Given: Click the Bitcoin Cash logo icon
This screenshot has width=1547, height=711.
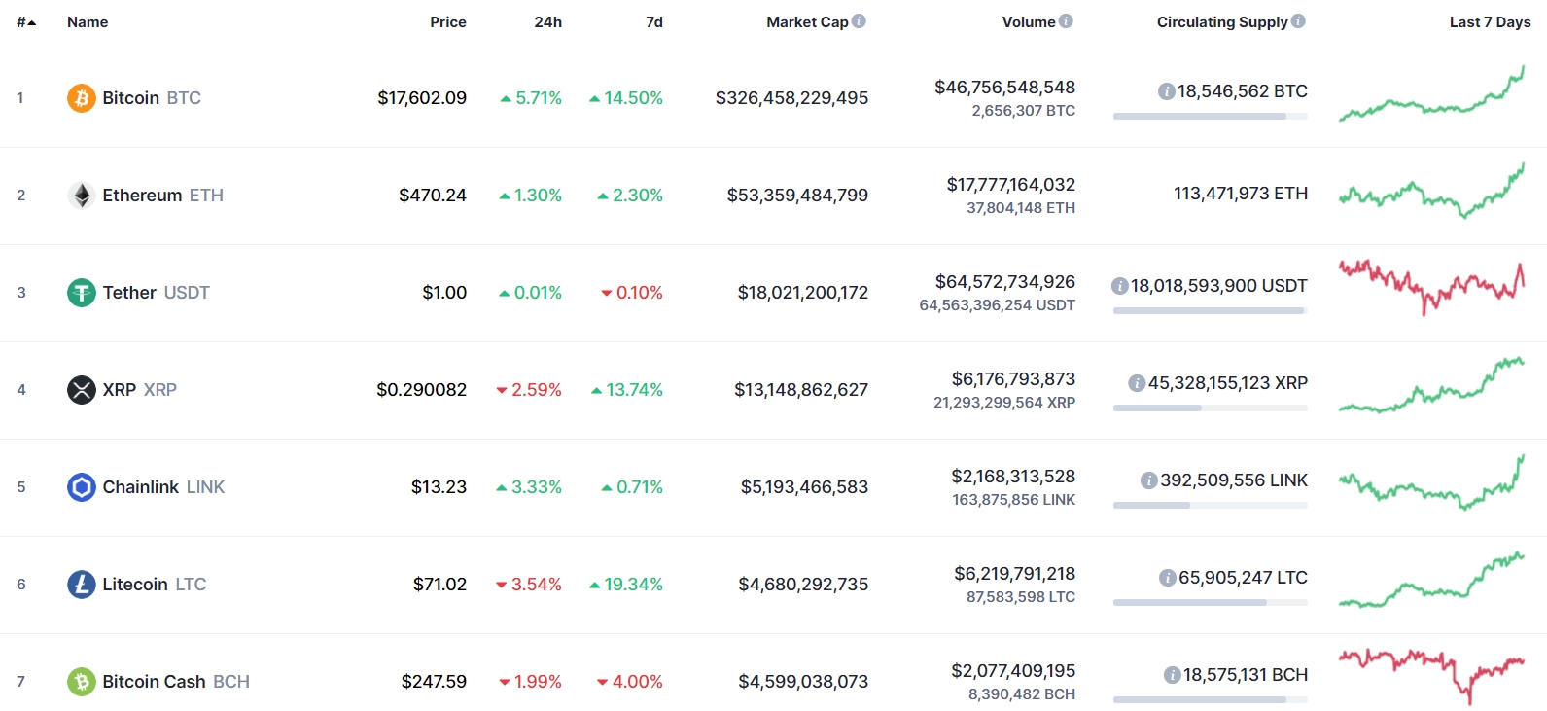Looking at the screenshot, I should coord(82,682).
